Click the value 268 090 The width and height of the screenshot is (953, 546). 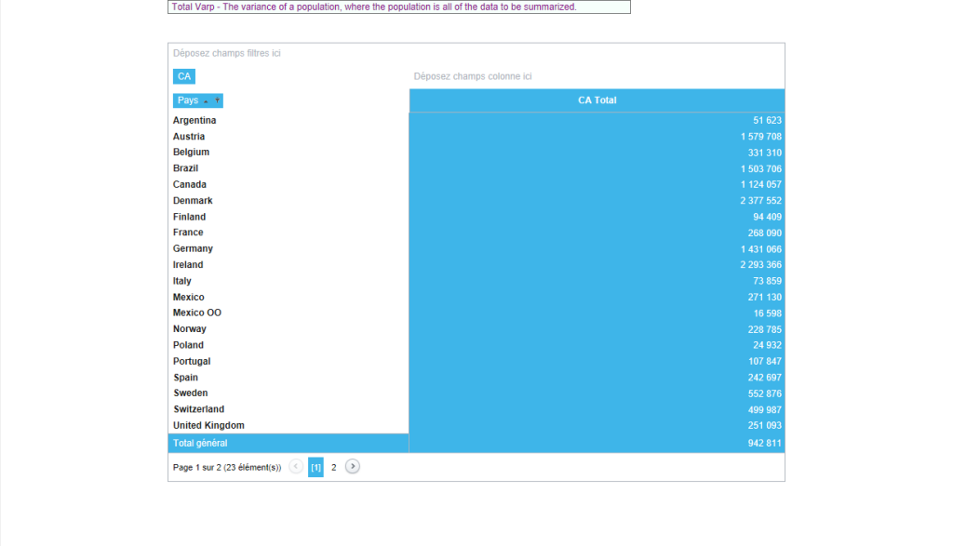point(765,233)
